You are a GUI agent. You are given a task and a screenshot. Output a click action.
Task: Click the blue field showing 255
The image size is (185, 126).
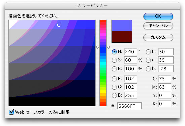point(131,95)
